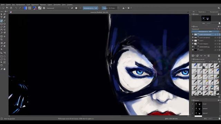Click the New document toolbar icon

(3, 8)
